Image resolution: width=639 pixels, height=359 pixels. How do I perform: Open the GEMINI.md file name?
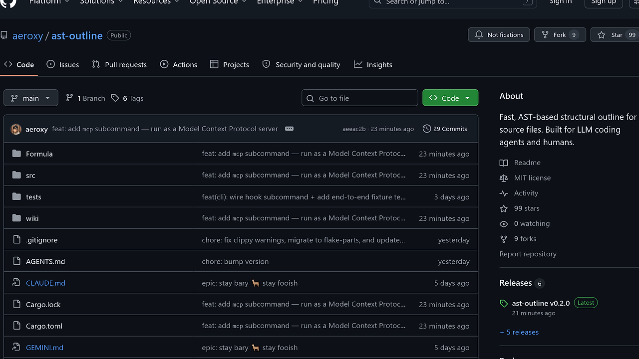pyautogui.click(x=44, y=347)
